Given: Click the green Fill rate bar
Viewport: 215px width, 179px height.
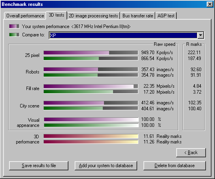Looking at the screenshot, I should coord(91,92).
